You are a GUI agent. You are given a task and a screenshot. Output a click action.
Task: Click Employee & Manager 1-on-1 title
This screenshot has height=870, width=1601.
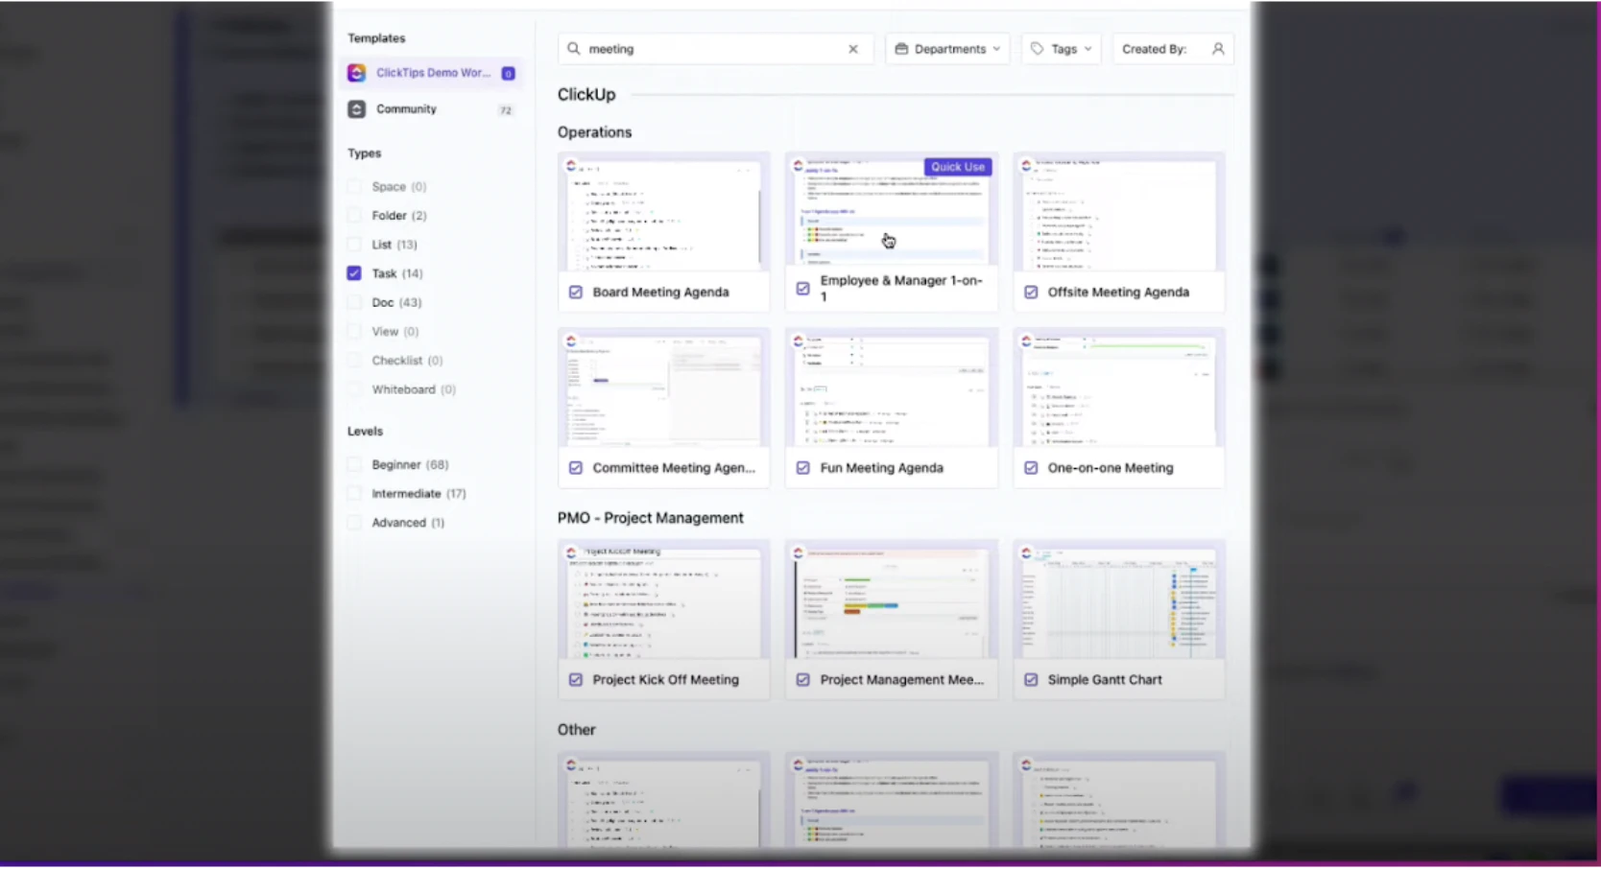pos(901,289)
